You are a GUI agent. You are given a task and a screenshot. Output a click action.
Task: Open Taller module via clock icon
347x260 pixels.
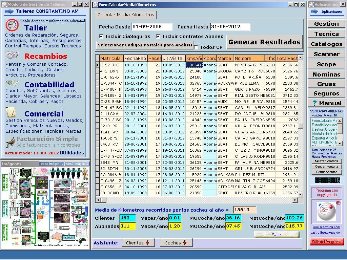pos(12,25)
